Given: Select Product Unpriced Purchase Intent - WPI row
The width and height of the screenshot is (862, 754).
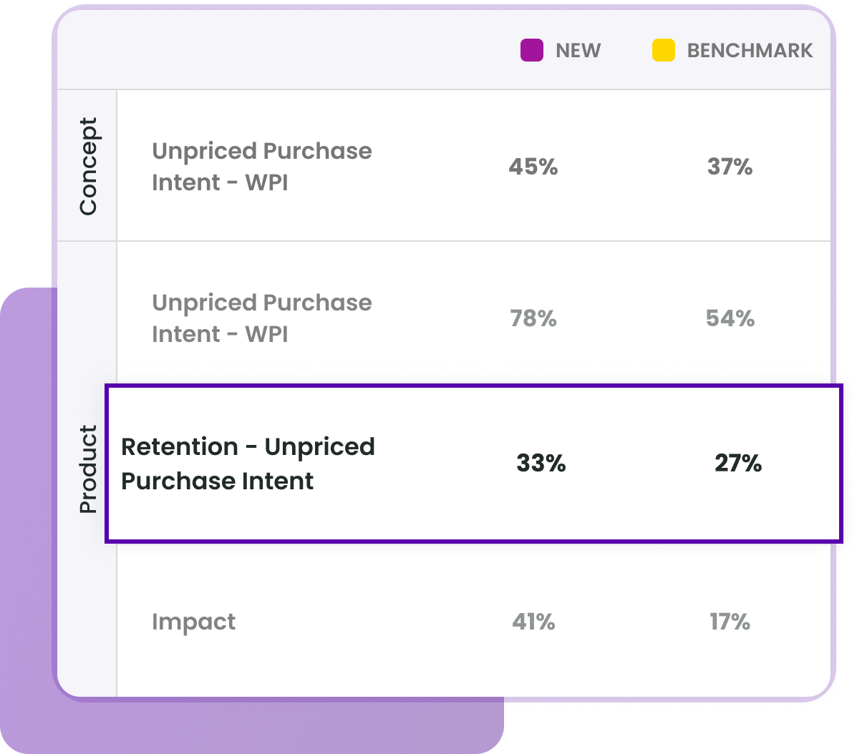Looking at the screenshot, I should [473, 318].
